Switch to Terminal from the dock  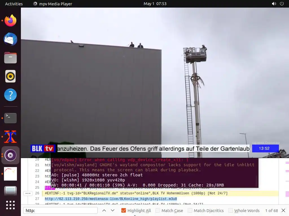pos(10,118)
